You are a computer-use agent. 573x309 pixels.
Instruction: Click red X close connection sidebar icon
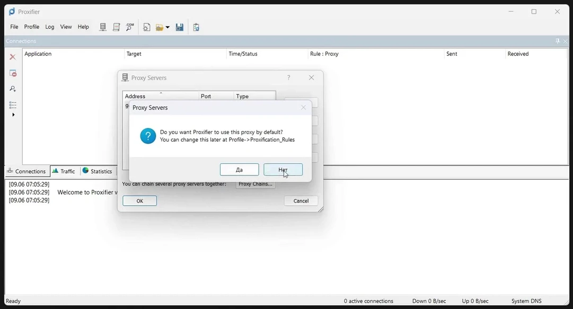13,57
